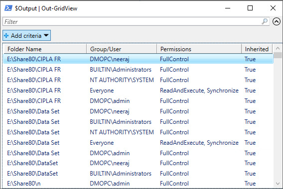This screenshot has height=189, width=283.
Task: Click the filter magnifier search icon
Action: 265,21
